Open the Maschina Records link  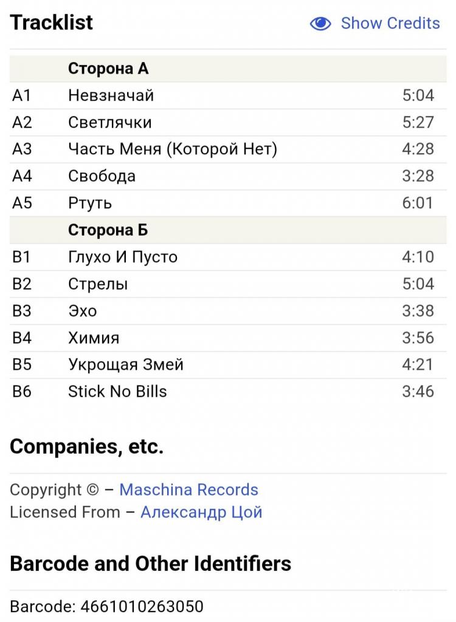[x=188, y=490]
